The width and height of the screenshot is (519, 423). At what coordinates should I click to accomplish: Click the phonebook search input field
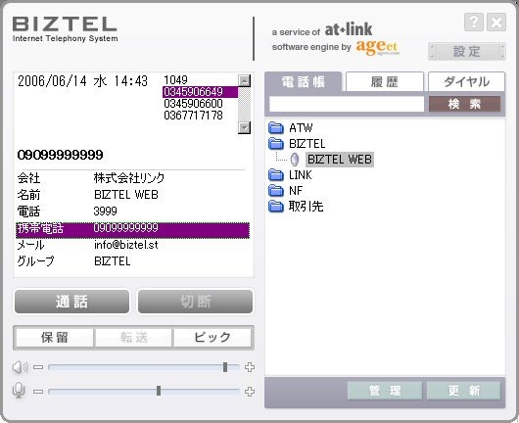pyautogui.click(x=347, y=104)
